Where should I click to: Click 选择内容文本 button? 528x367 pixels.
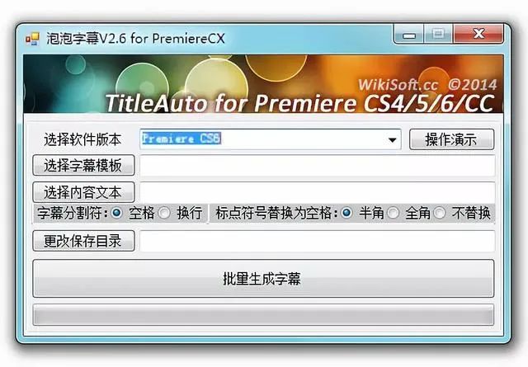(x=83, y=192)
